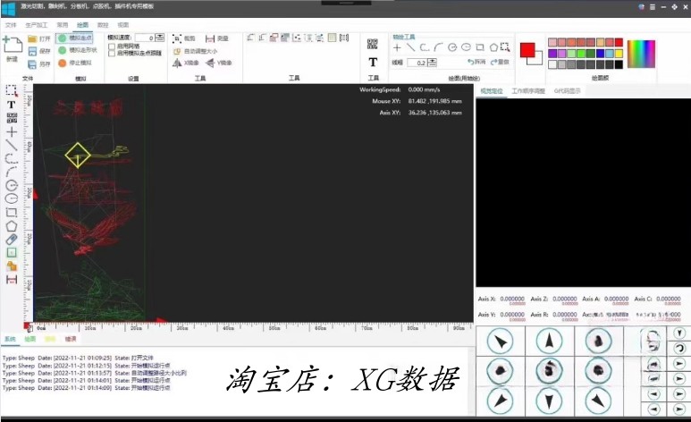Pick the yellow palette swatch
The width and height of the screenshot is (691, 422).
[x=619, y=54]
